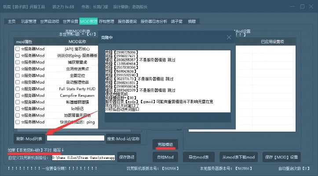Image resolution: width=318 pixels, height=176 pixels.
Task: Click 从mod表下载mod button
Action: point(238,157)
